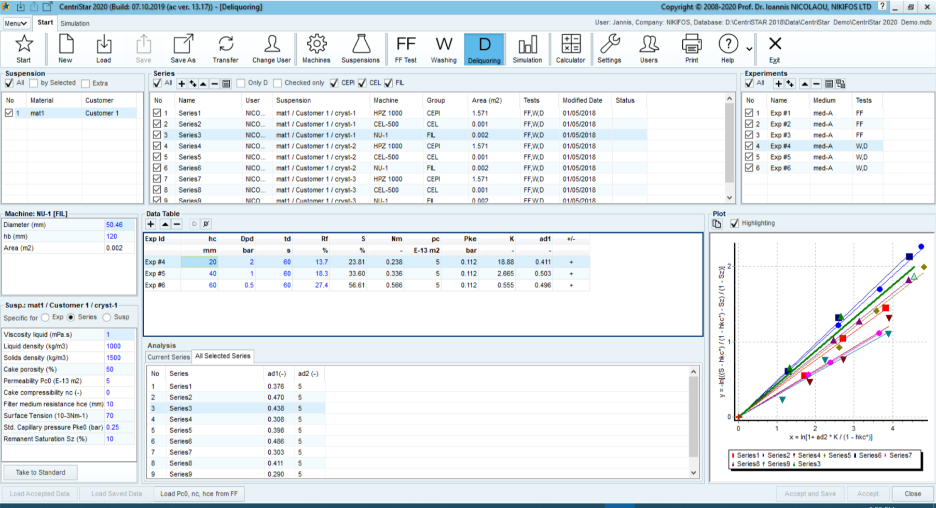Click the Start star icon in the ribbon

23,49
